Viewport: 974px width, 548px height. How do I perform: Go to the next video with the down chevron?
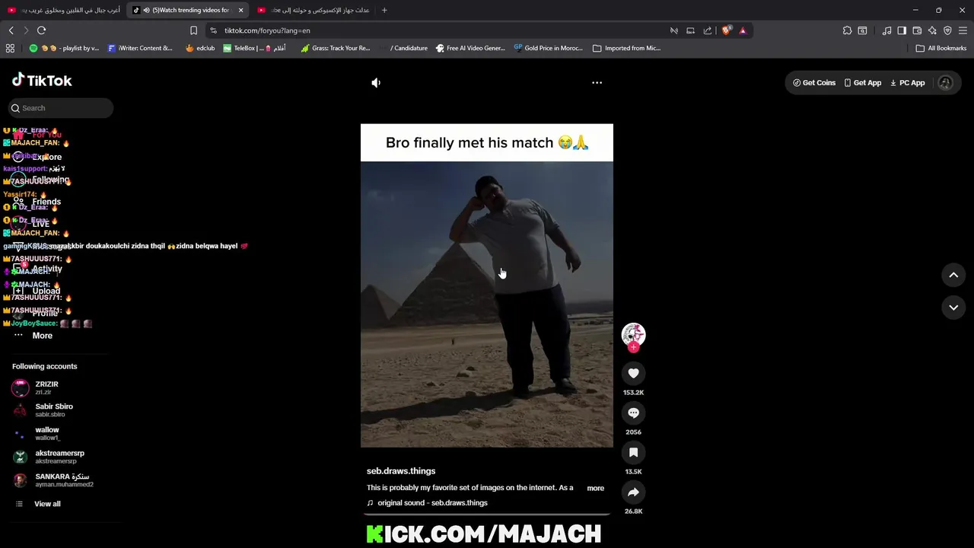coord(953,307)
